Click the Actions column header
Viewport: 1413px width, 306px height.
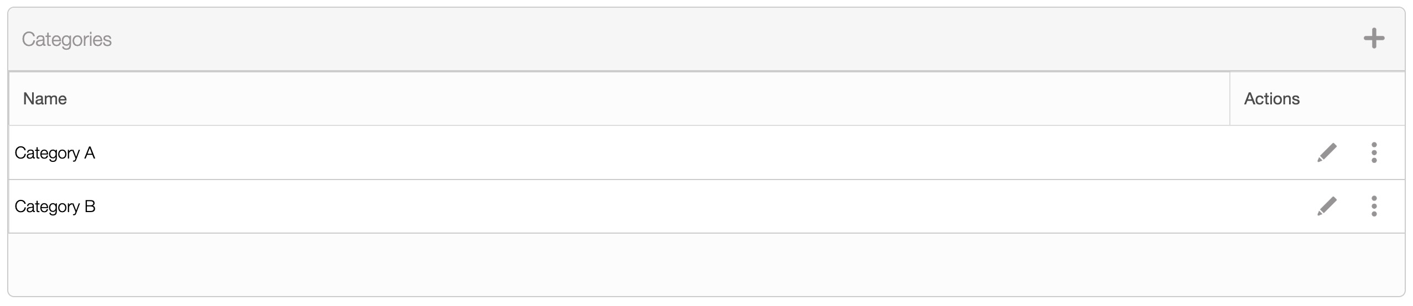click(x=1271, y=99)
